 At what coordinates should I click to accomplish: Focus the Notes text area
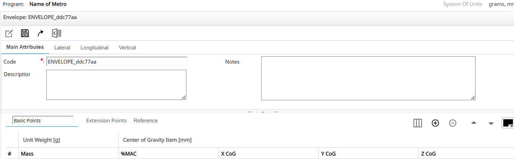[368, 78]
